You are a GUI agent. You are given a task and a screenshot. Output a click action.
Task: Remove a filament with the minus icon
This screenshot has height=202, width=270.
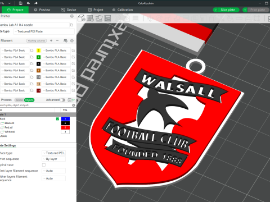[x=57, y=40]
